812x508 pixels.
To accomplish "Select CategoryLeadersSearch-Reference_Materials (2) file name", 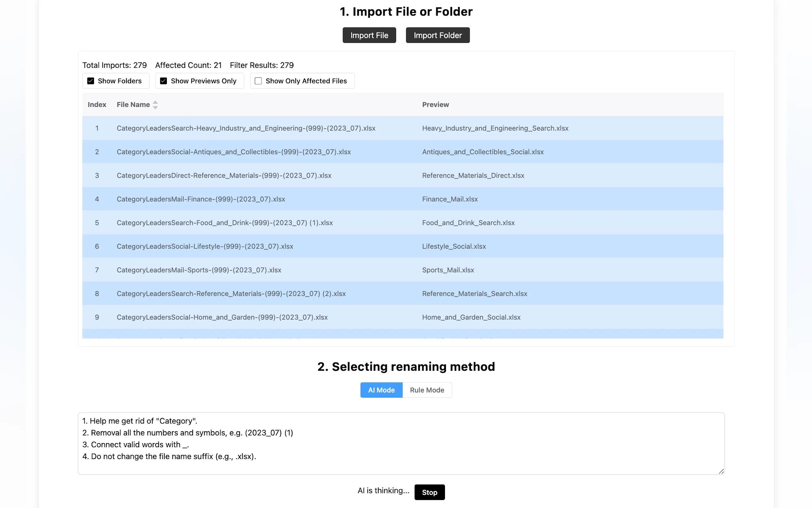I will point(231,293).
